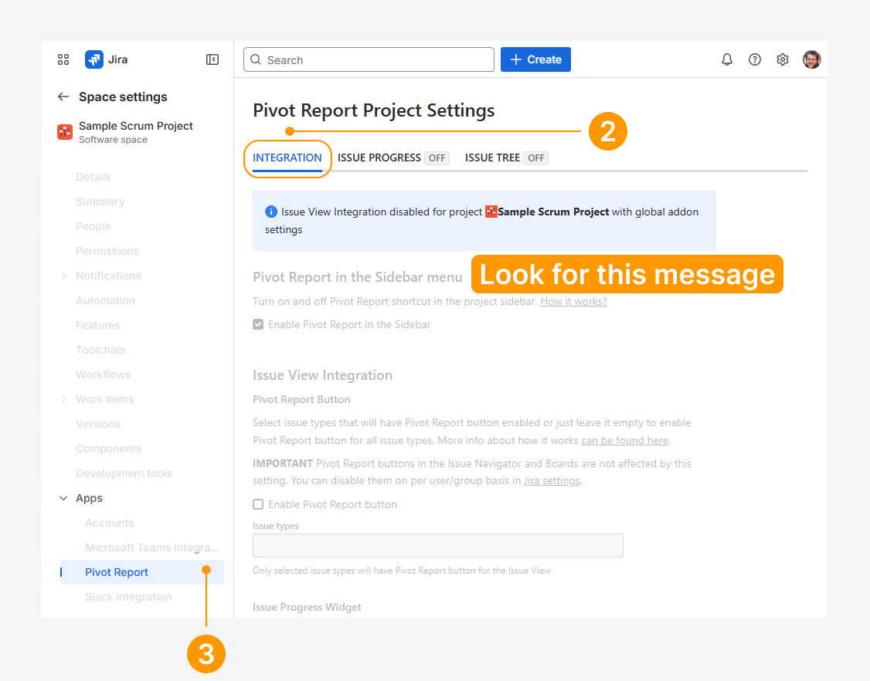
Task: Click the OFF badge next to ISSUE TREE
Action: pos(536,158)
